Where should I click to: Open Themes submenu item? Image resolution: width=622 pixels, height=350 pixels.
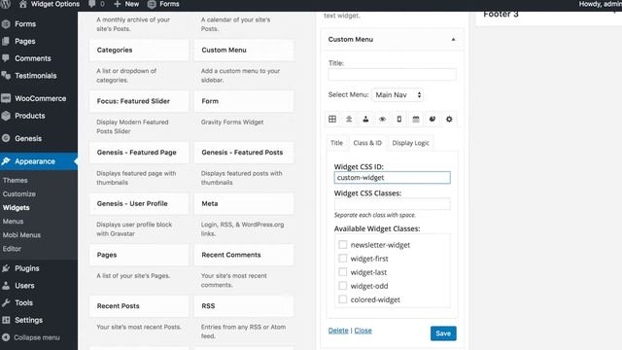(16, 180)
